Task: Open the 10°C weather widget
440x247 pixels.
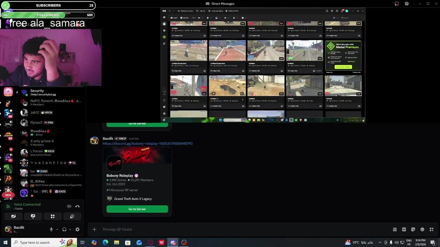Action: [359, 243]
